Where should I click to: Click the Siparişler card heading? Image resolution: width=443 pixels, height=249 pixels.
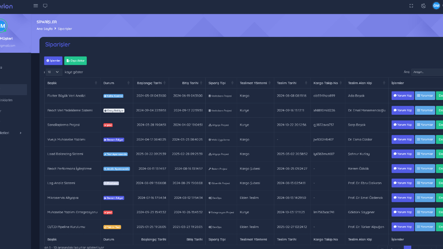[x=58, y=45]
